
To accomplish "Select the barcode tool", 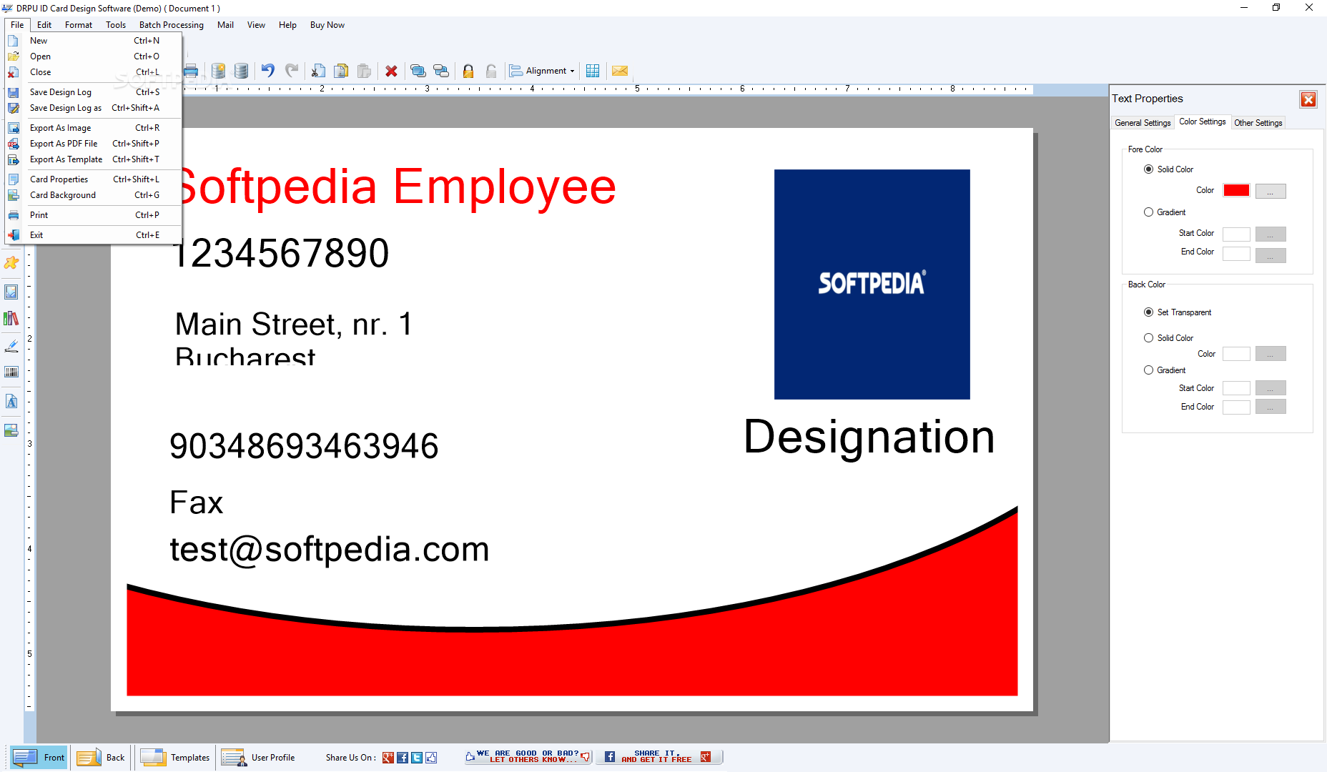I will pos(11,372).
